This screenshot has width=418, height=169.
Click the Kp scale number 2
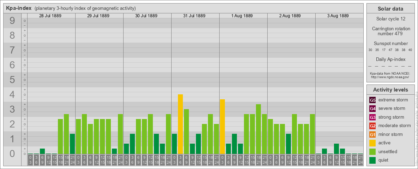point(12,124)
